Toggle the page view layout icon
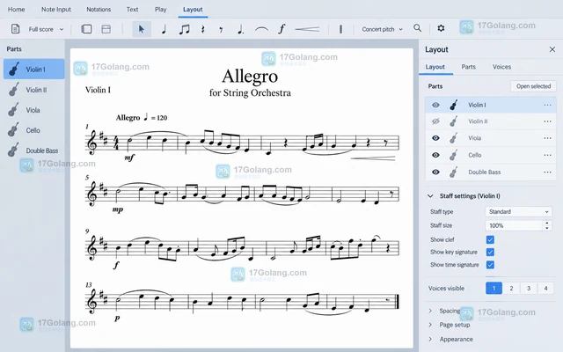563x352 pixels. (106, 29)
